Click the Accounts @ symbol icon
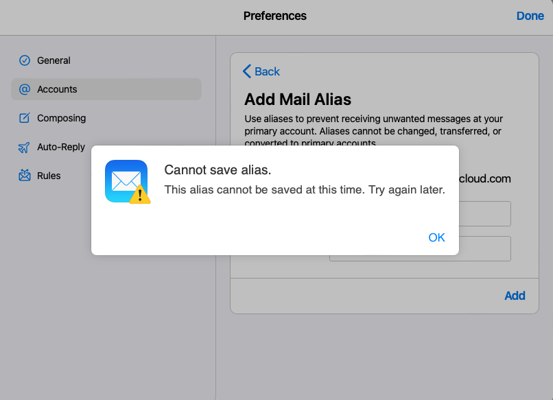 click(24, 89)
